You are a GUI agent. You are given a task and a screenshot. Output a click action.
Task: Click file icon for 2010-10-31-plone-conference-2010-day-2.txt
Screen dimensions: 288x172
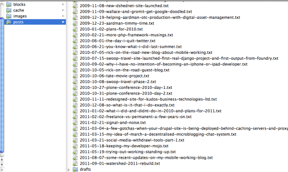coord(75,93)
